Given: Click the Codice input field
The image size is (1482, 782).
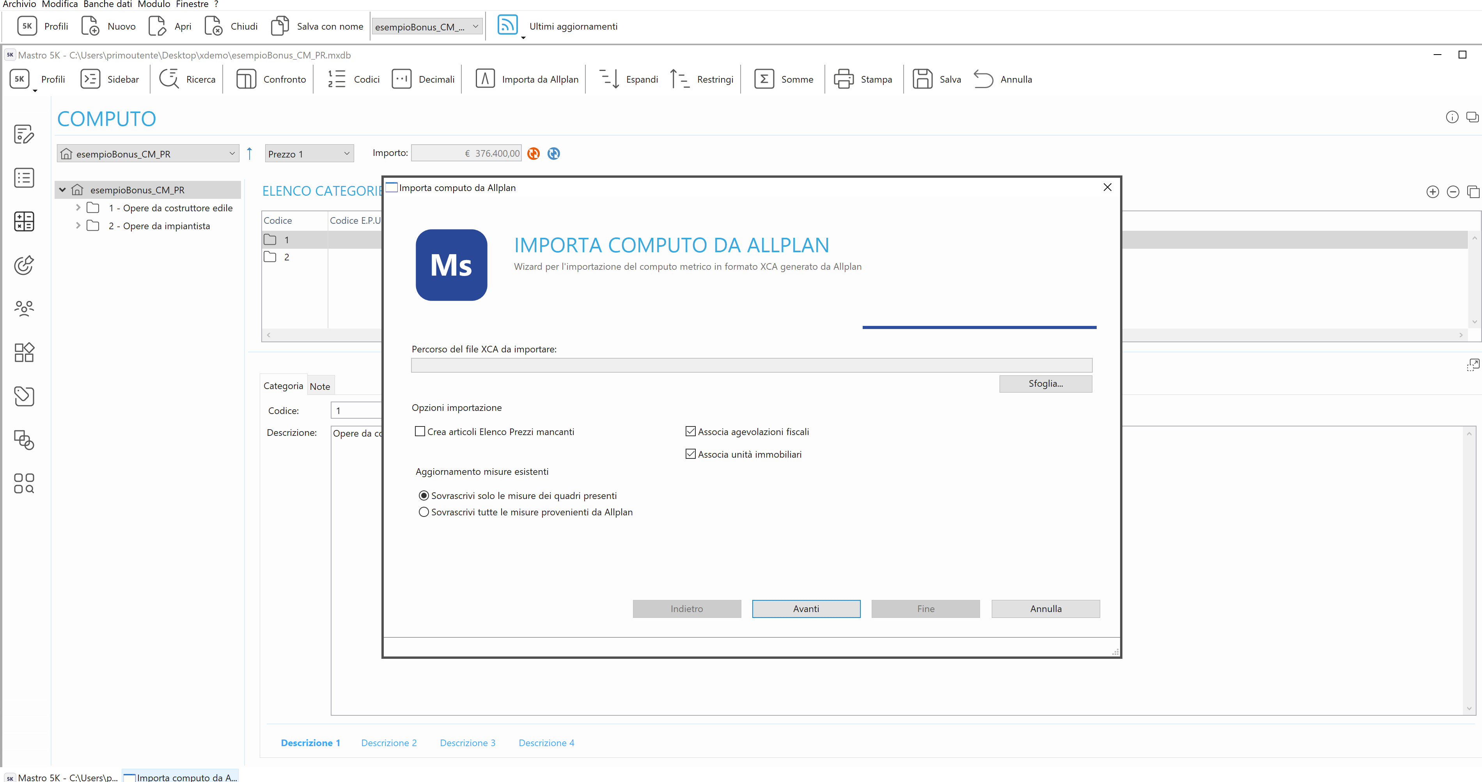Looking at the screenshot, I should coord(357,410).
